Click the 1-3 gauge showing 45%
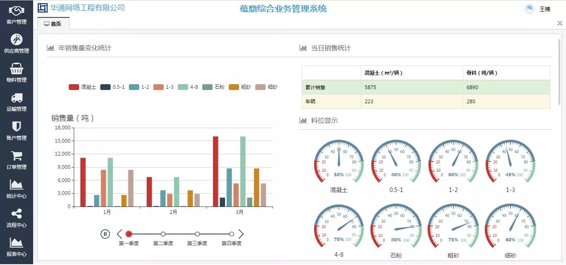 [x=510, y=162]
